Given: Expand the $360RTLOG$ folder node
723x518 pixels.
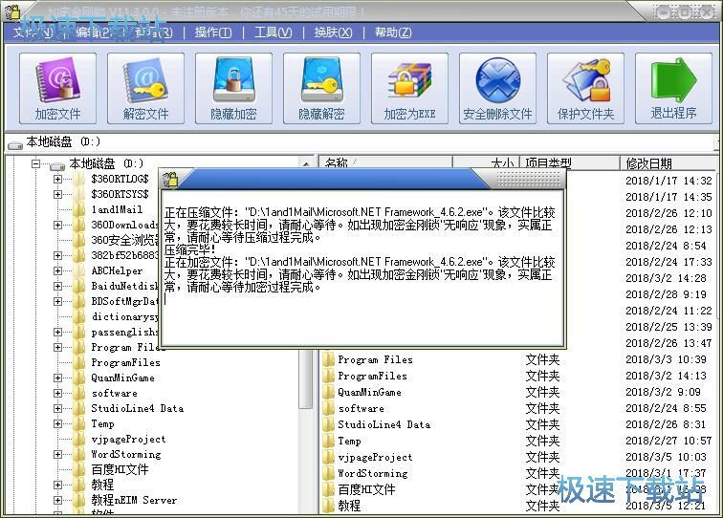Looking at the screenshot, I should [x=57, y=179].
